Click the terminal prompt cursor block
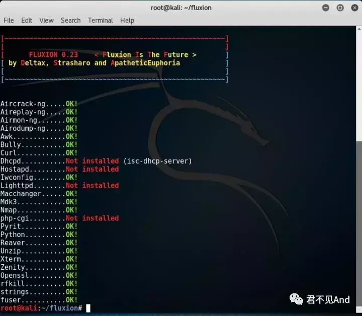362x316 pixels. click(88, 308)
